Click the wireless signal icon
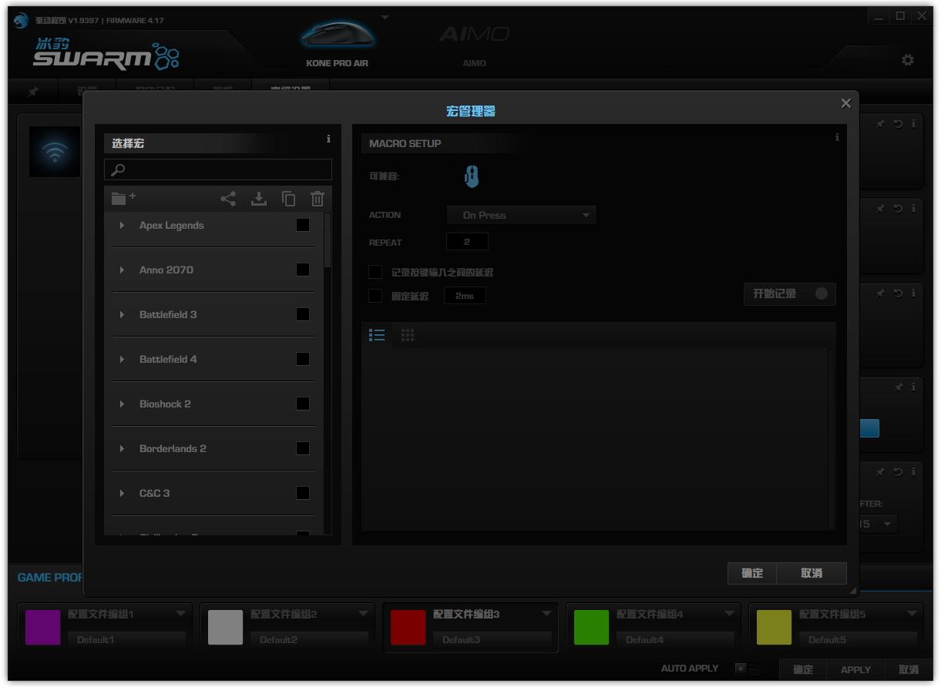The height and width of the screenshot is (687, 941). (55, 152)
